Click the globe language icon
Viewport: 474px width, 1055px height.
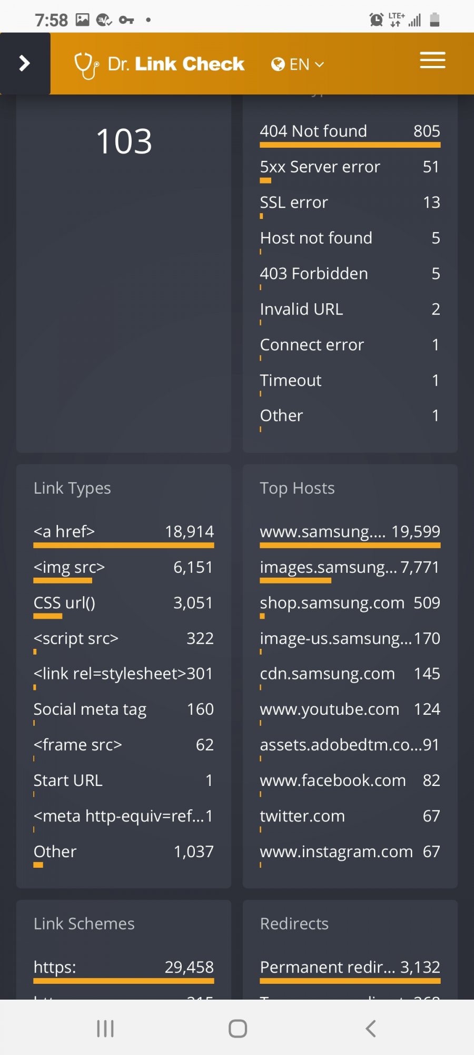(278, 64)
